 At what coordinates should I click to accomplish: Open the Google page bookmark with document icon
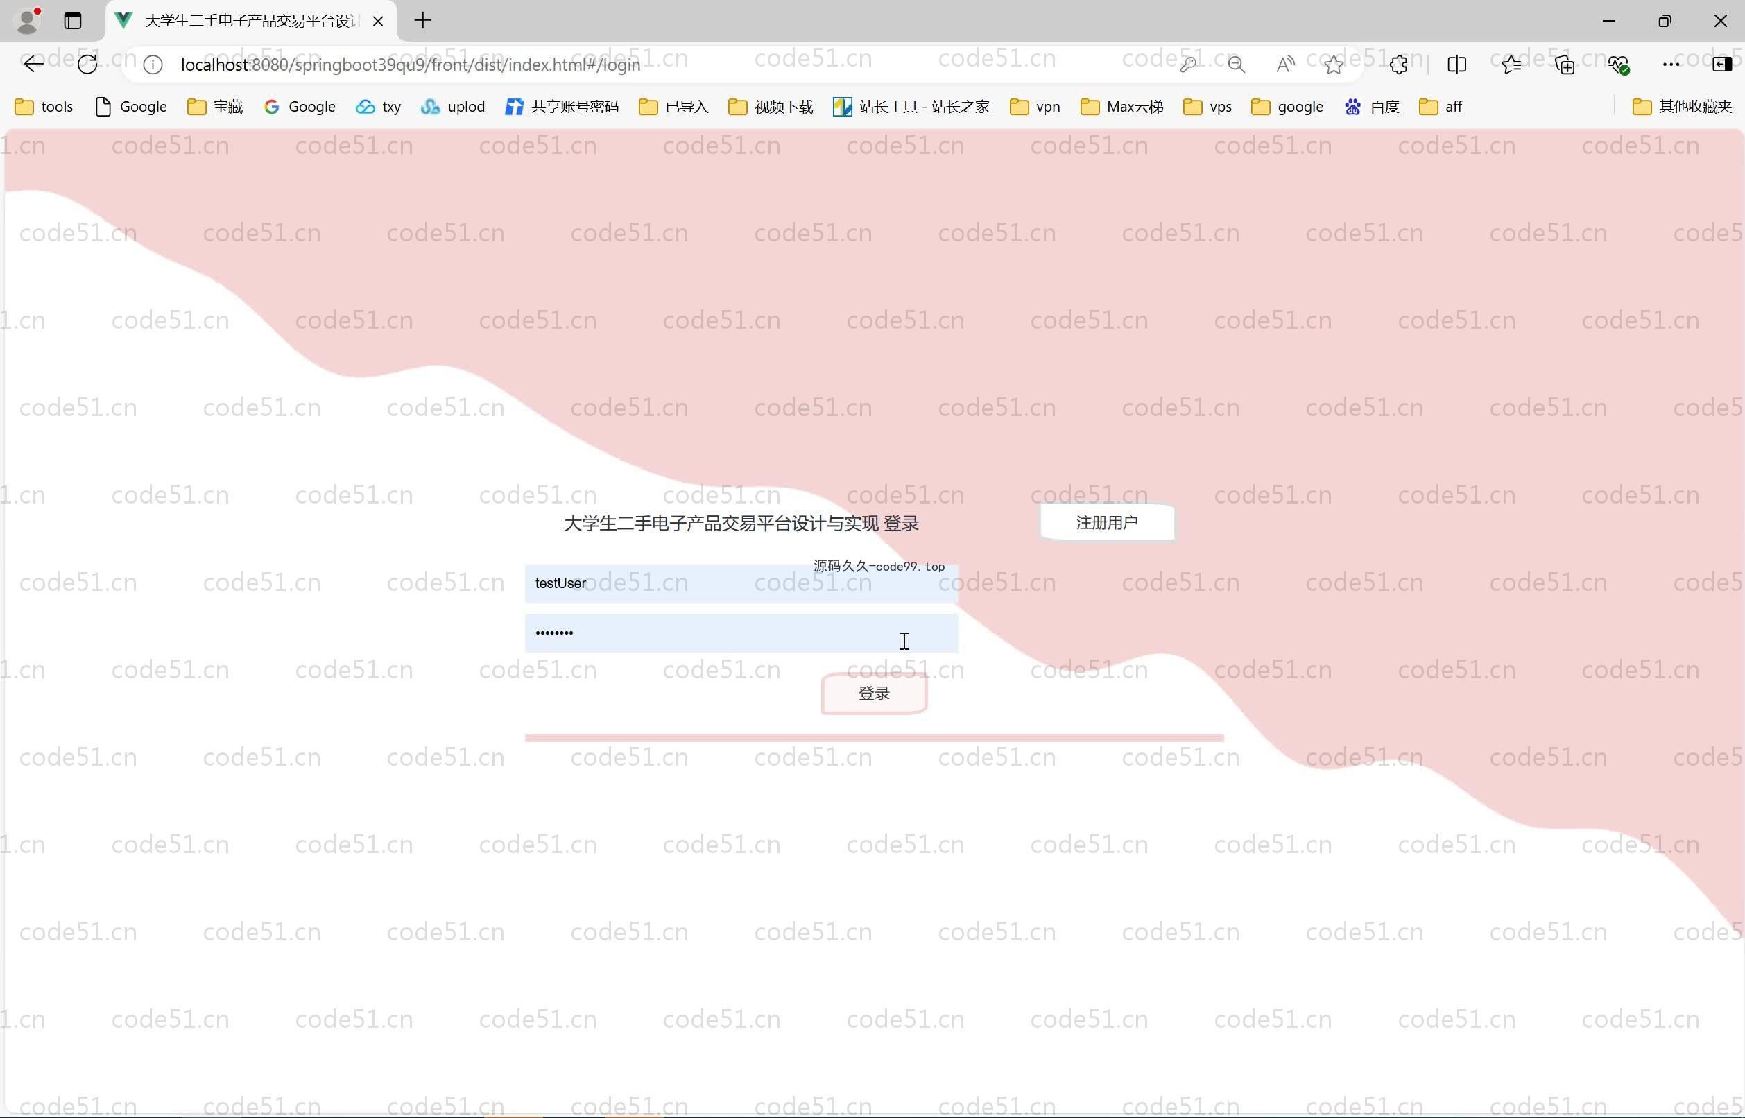[x=131, y=107]
